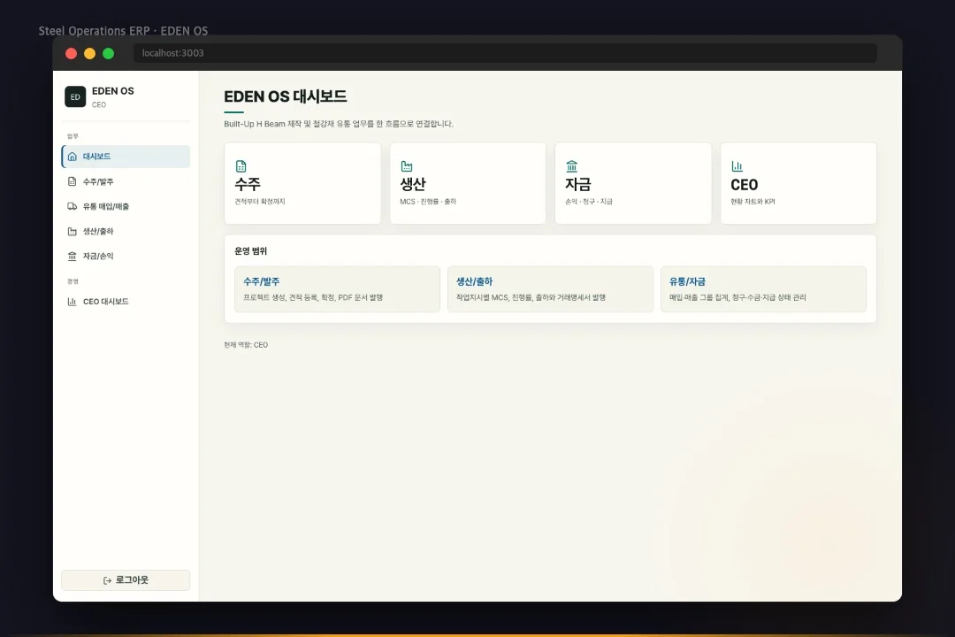Click the home icon beside 대시보드

[72, 157]
